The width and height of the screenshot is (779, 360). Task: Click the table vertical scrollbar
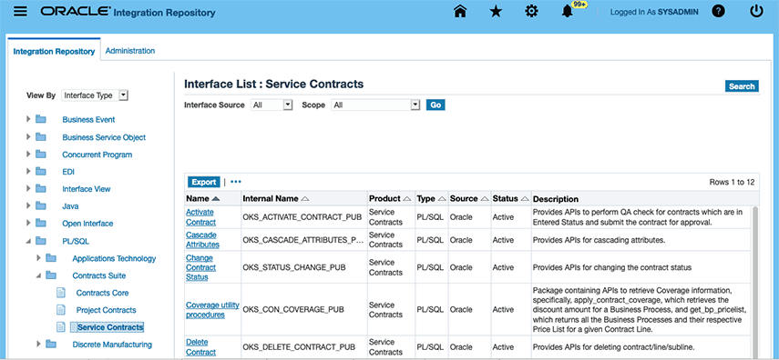pyautogui.click(x=755, y=283)
